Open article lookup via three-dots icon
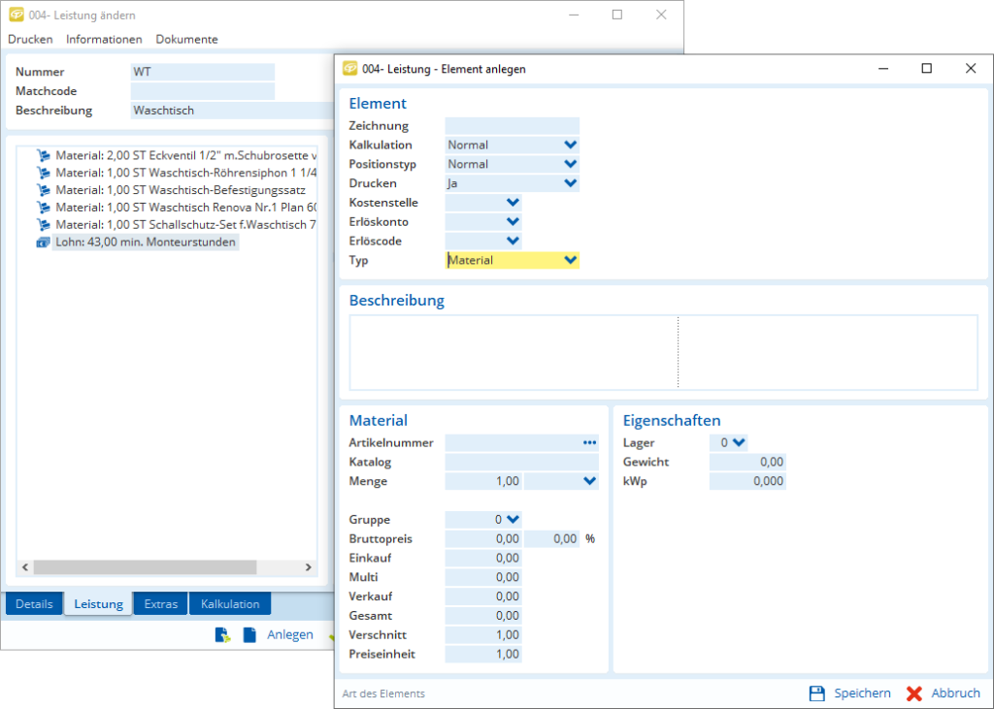The height and width of the screenshot is (709, 994). pos(589,442)
